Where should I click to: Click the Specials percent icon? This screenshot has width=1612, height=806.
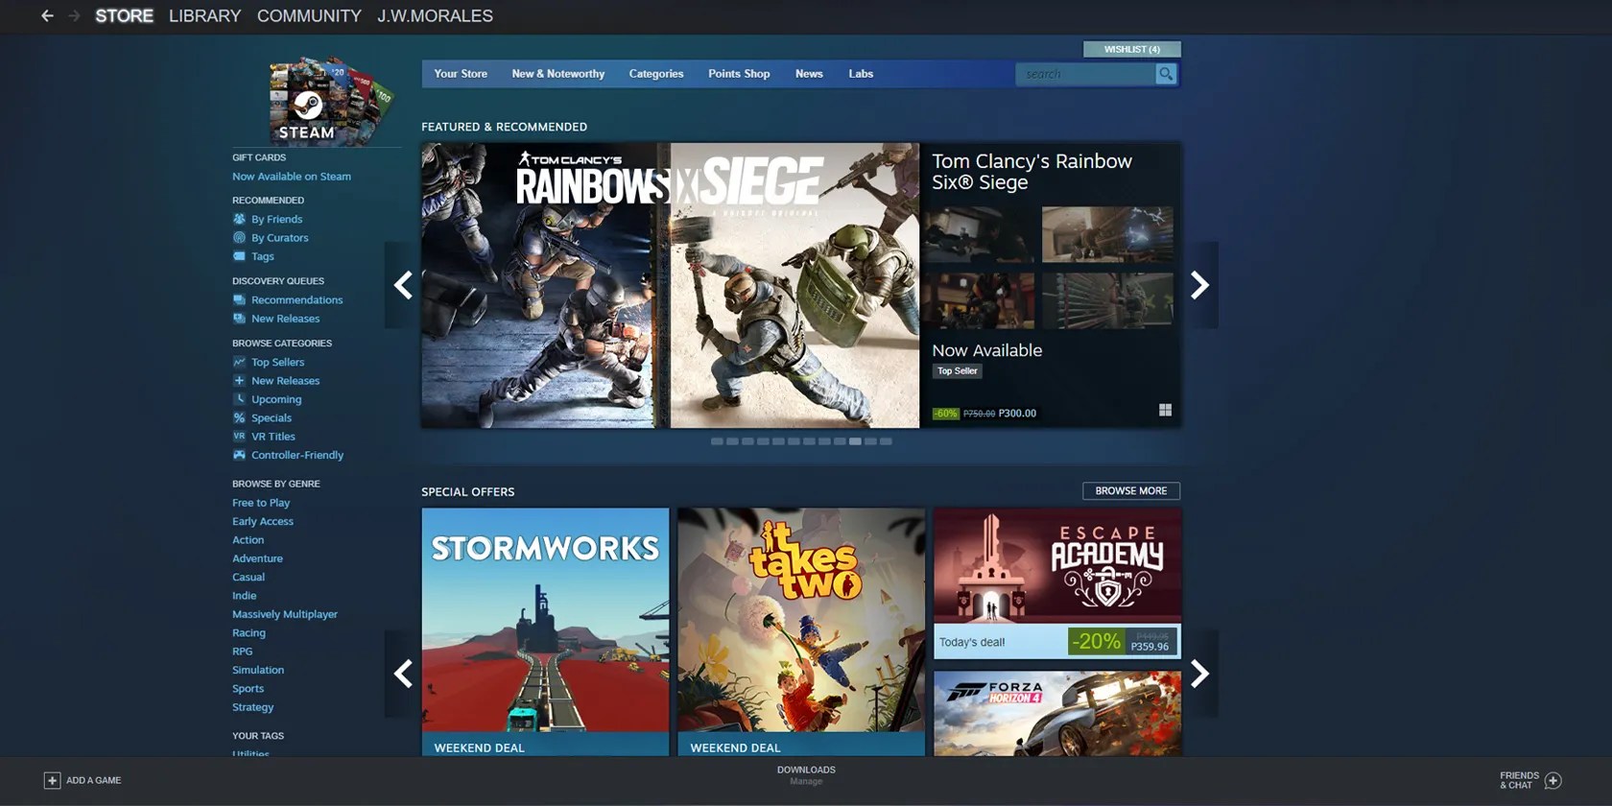[239, 417]
